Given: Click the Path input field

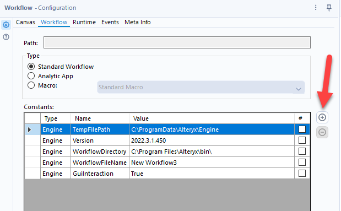Looking at the screenshot, I should [x=177, y=42].
